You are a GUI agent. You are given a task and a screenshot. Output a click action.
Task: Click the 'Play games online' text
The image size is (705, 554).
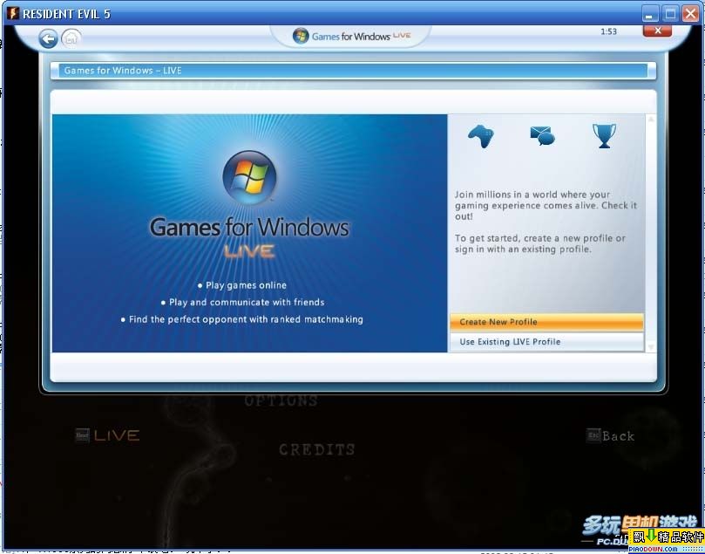tap(246, 285)
